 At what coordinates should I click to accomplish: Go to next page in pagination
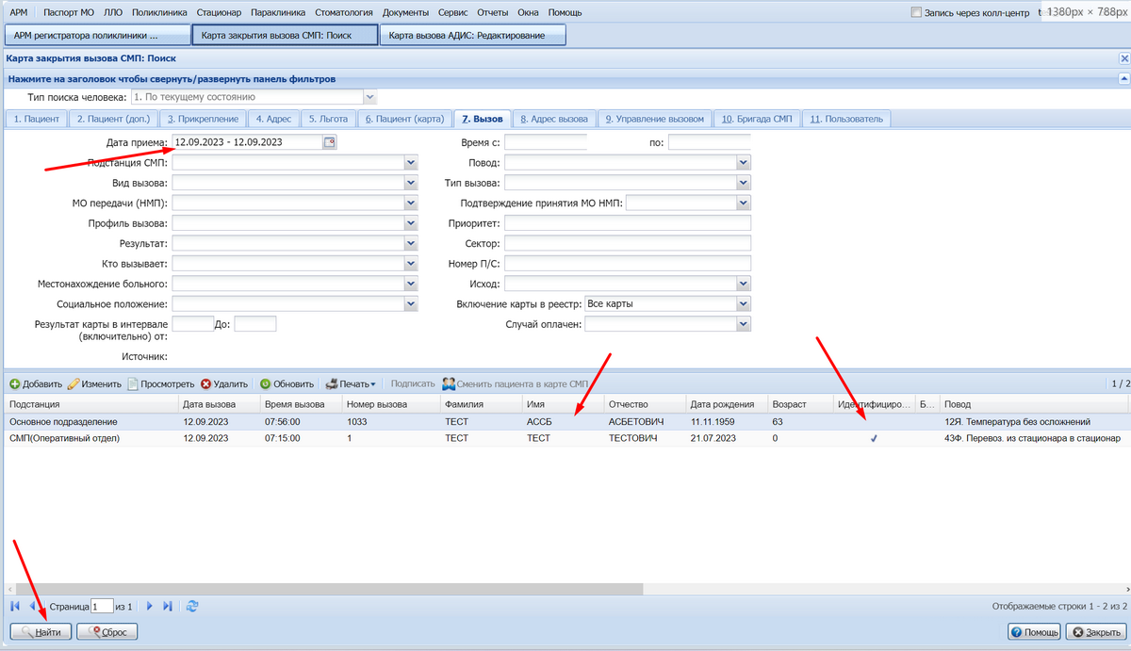[149, 607]
